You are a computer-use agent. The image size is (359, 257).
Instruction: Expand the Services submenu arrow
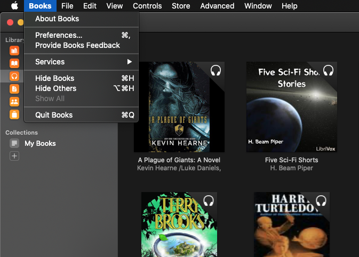[130, 62]
